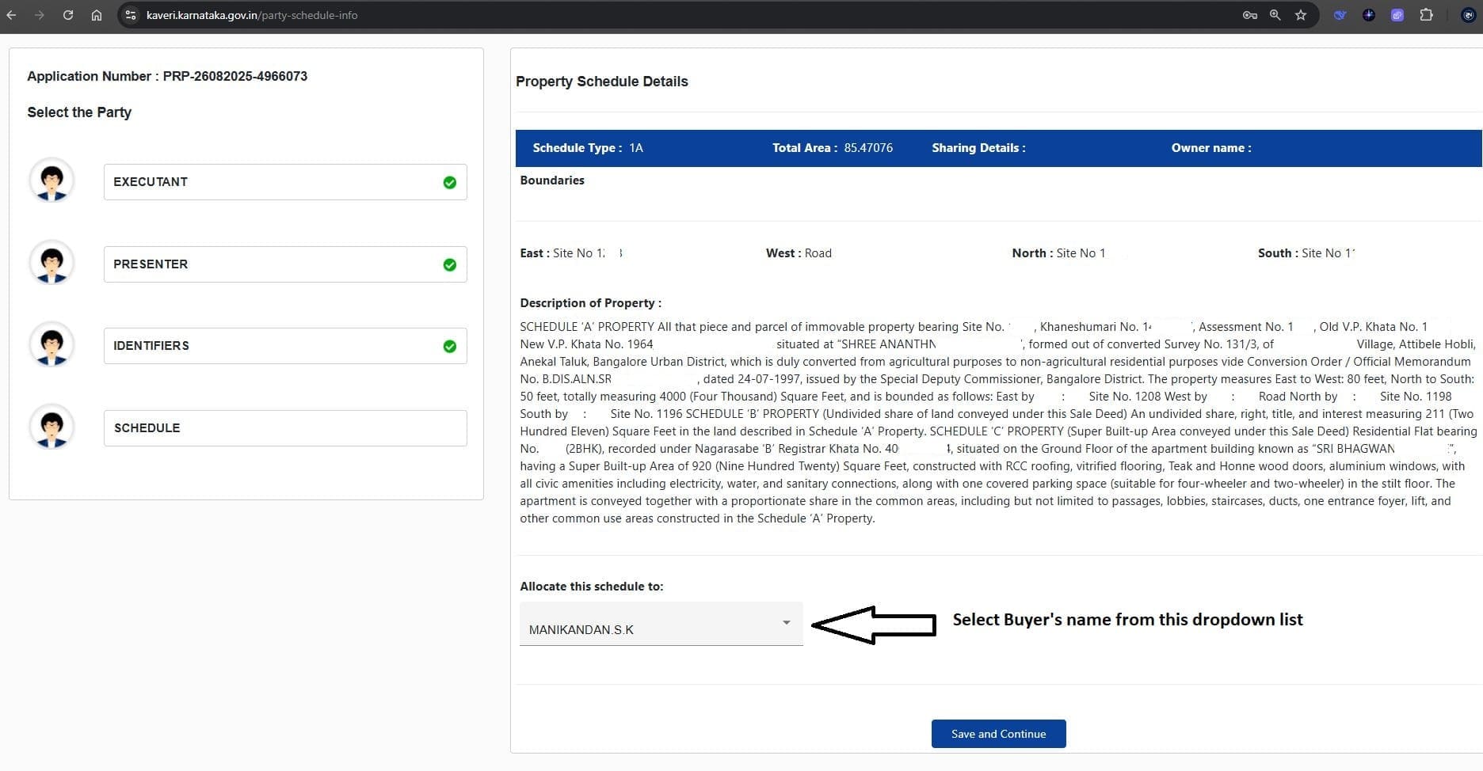
Task: Open saved passwords key icon
Action: pyautogui.click(x=1249, y=15)
